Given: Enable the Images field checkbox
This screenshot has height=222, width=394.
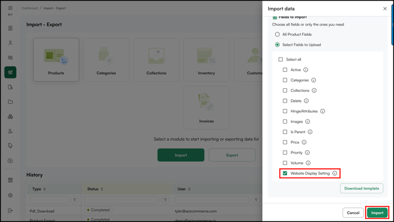Looking at the screenshot, I should click(x=285, y=121).
